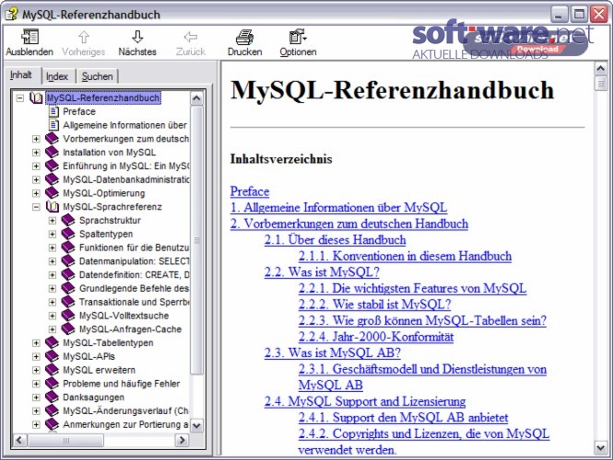613x460 pixels.
Task: Expand the Einführung in MySQL node
Action: [x=36, y=167]
